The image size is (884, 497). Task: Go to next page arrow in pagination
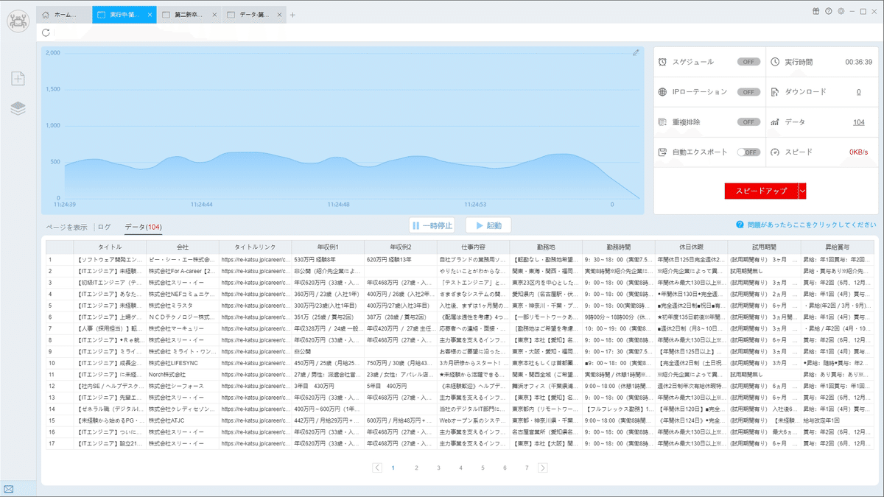(x=543, y=468)
